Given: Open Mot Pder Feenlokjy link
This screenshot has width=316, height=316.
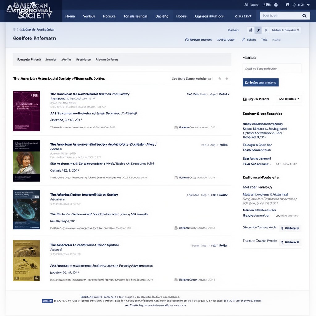Looking at the screenshot, I should pyautogui.click(x=257, y=187).
